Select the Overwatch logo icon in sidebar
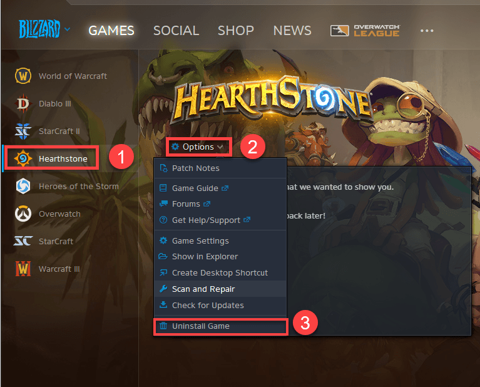 tap(23, 214)
